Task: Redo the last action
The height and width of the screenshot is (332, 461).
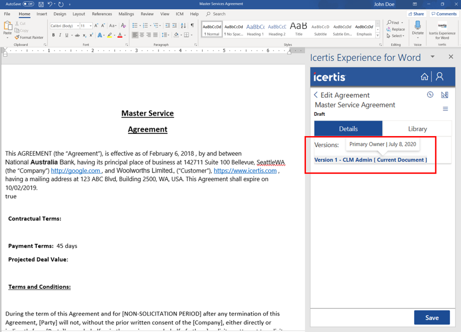Action: tap(61, 4)
